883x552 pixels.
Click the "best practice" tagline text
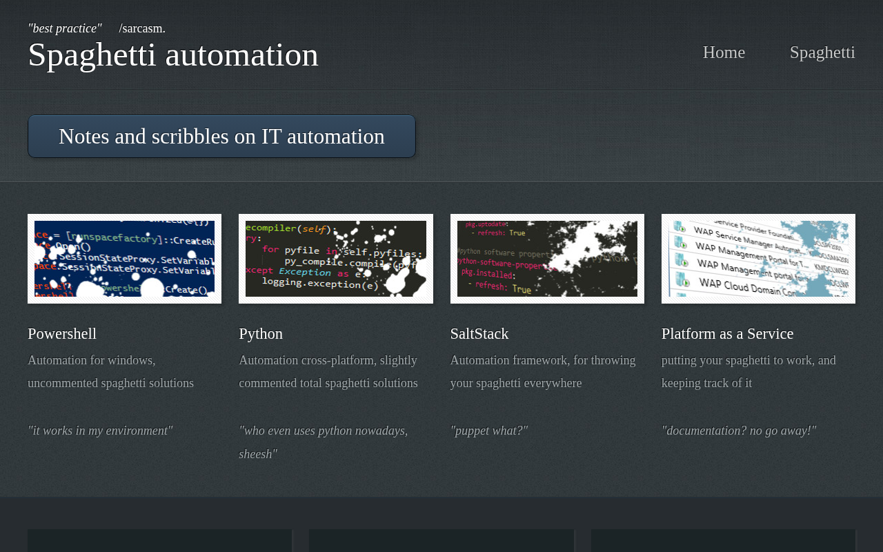[65, 28]
